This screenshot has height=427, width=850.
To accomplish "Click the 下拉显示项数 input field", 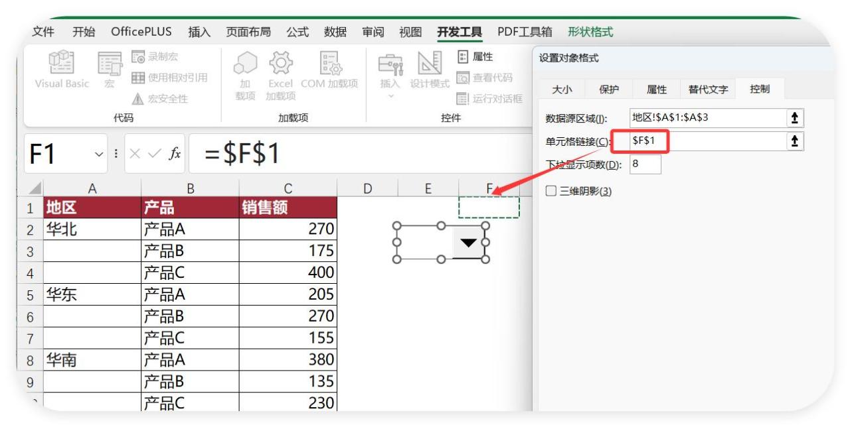I will tap(645, 163).
